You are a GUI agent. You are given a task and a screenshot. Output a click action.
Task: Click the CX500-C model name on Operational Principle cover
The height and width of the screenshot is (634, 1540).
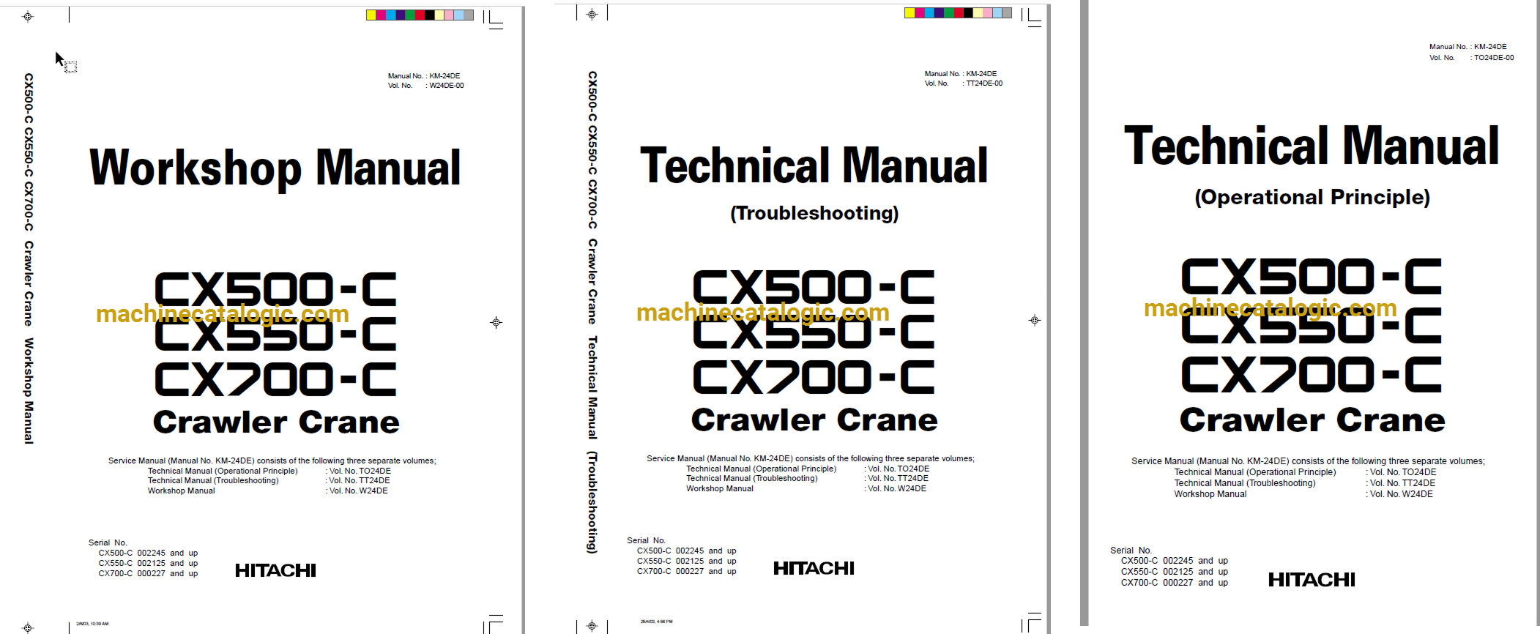[x=1312, y=277]
